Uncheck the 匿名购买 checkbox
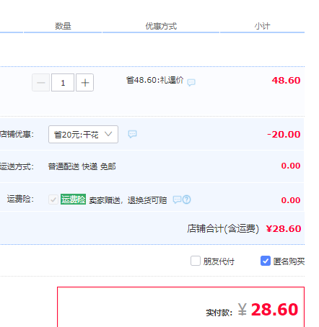 (266, 261)
